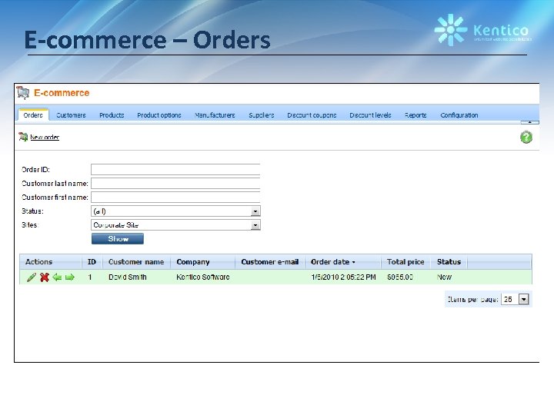Delete order 1 with the red X icon

tap(44, 277)
